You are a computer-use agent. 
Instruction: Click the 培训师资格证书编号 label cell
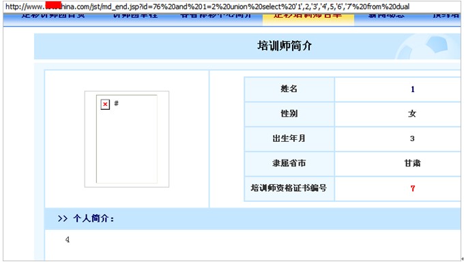coord(289,188)
